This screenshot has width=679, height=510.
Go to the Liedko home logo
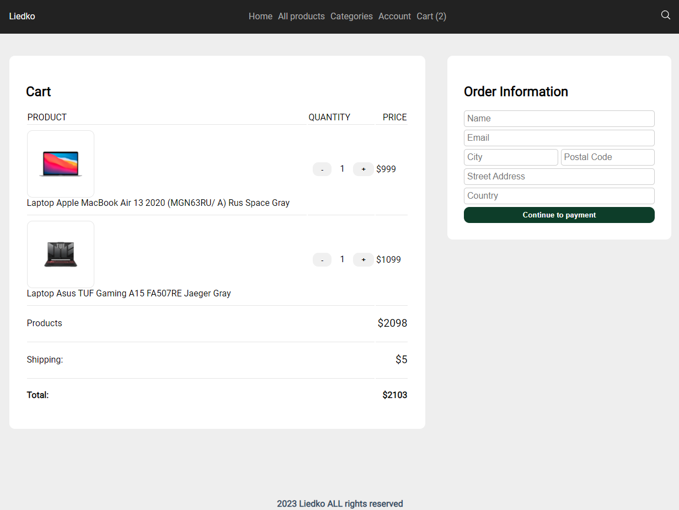(22, 17)
